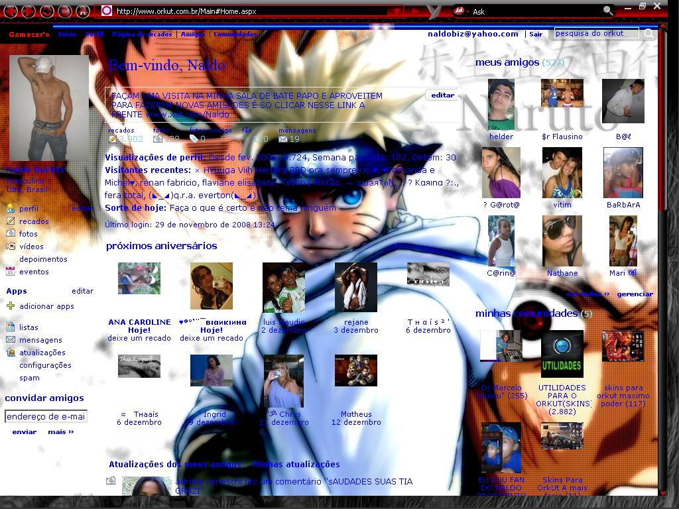
Task: Open 'Matheus' birthday photo thumbnail
Action: (x=356, y=370)
